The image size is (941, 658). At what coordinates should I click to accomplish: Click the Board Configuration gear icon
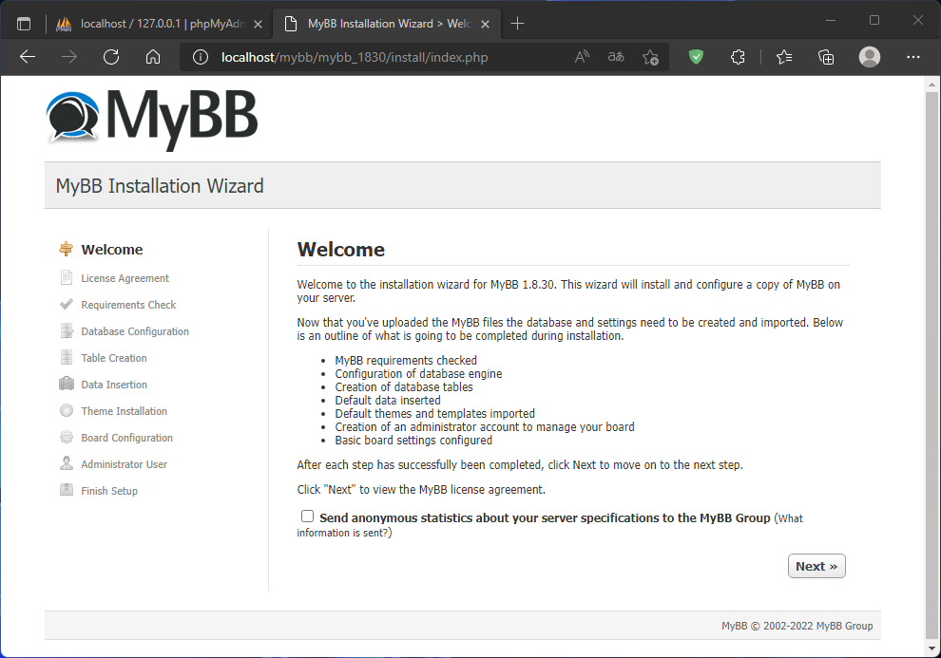66,438
